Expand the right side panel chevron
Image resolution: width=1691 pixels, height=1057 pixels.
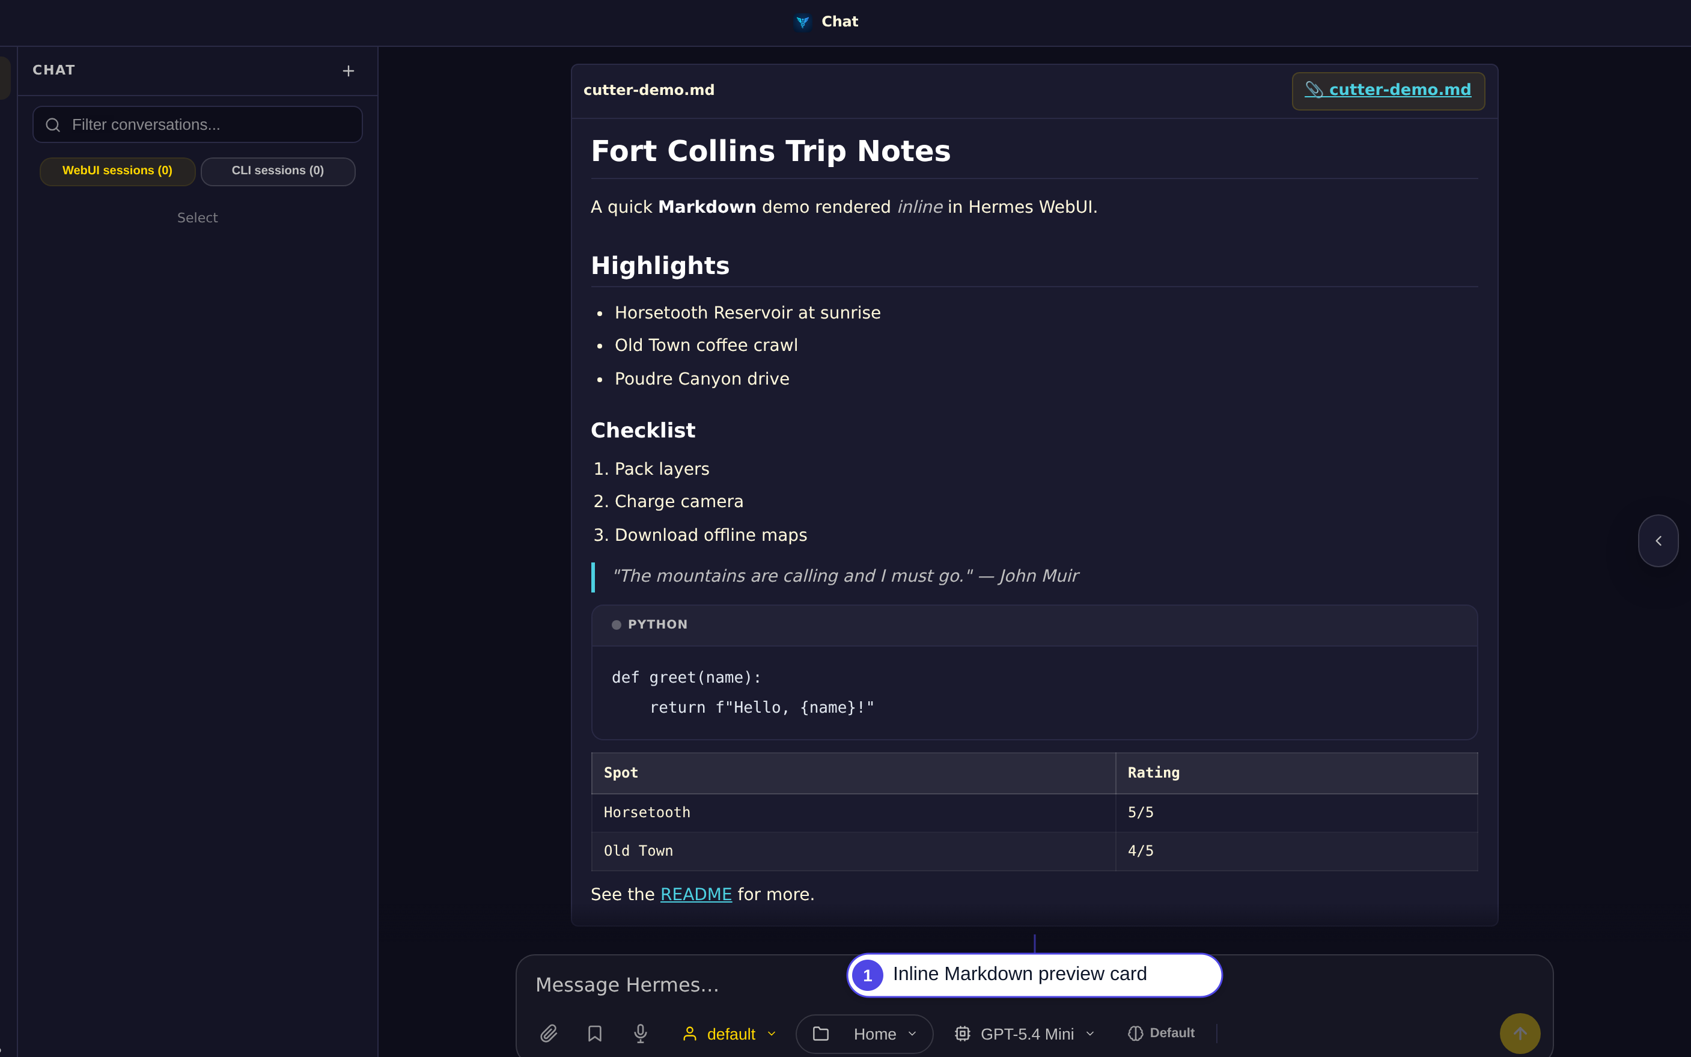click(1658, 540)
